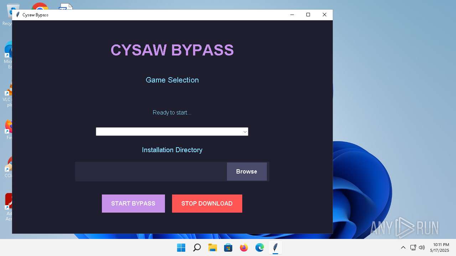Open volume control tray icon
Screen dimensions: 456x256
point(422,247)
